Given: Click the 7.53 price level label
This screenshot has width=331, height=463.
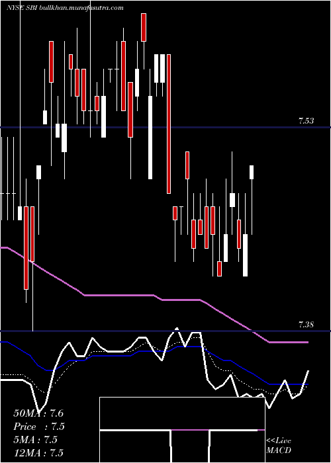Looking at the screenshot, I should [306, 121].
